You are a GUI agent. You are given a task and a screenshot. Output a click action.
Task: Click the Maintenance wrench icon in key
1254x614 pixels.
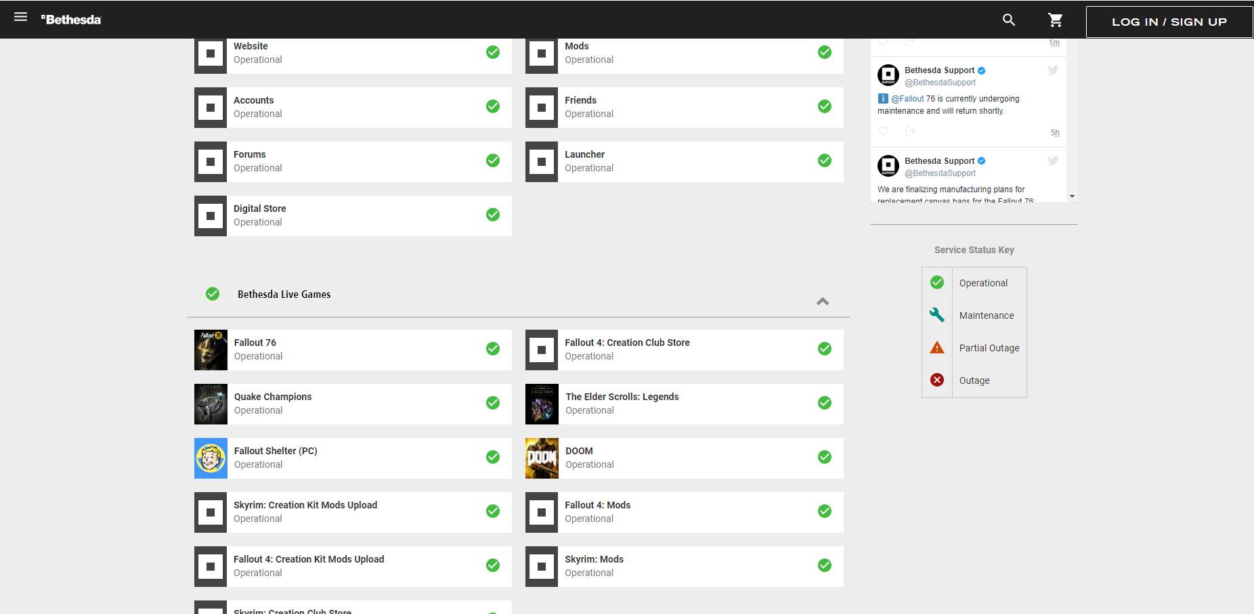point(937,315)
